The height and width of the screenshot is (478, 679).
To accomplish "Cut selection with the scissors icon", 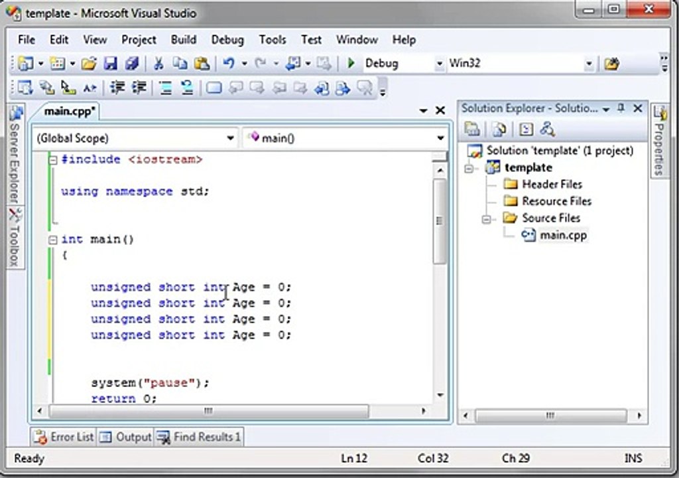I will pos(158,64).
